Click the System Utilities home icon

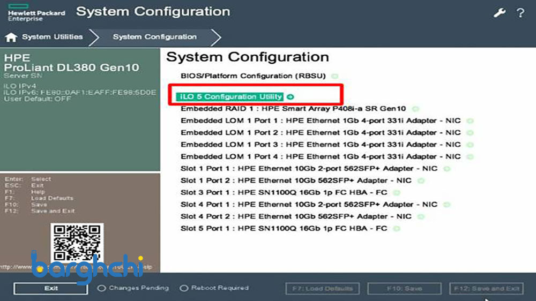tap(11, 37)
